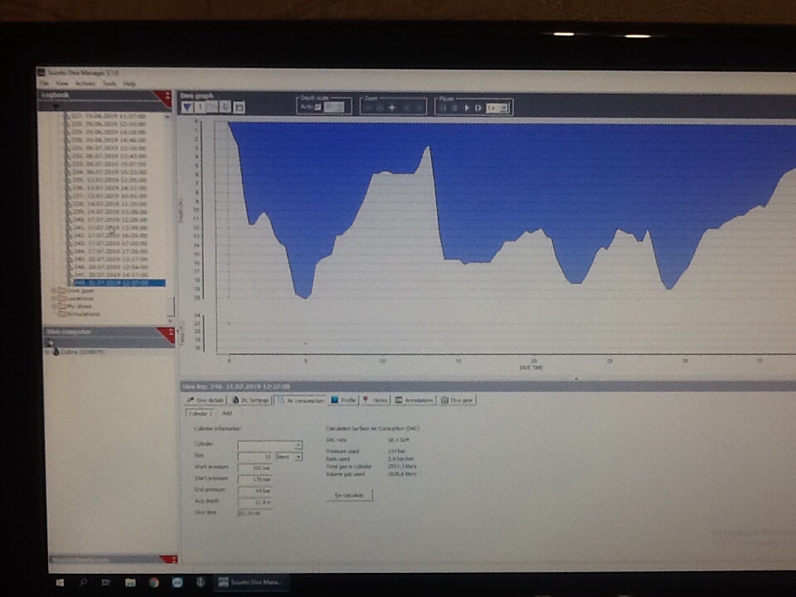The height and width of the screenshot is (597, 796).
Task: Click the camera snapshot icon in Dive graph toolbar
Action: (x=239, y=107)
